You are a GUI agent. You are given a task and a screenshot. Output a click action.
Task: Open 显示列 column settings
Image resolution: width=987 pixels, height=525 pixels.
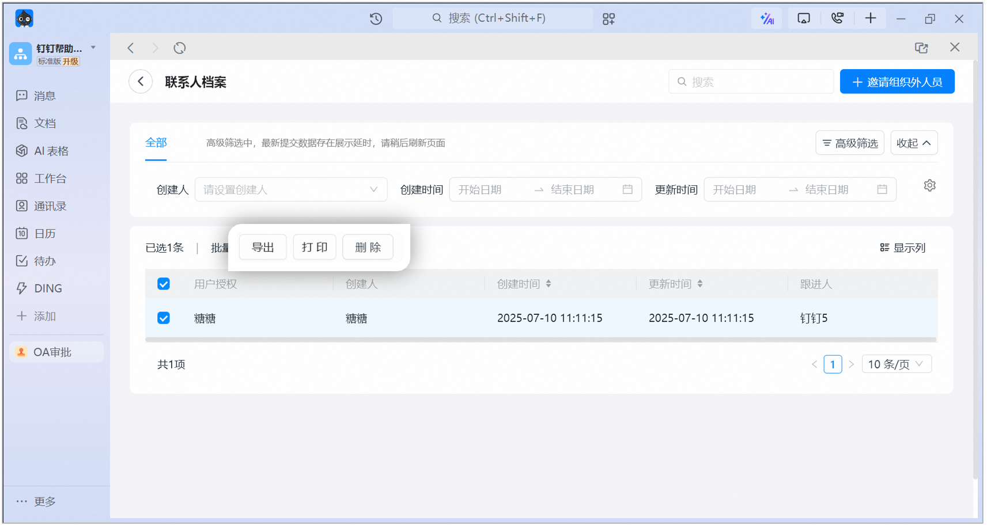(903, 248)
